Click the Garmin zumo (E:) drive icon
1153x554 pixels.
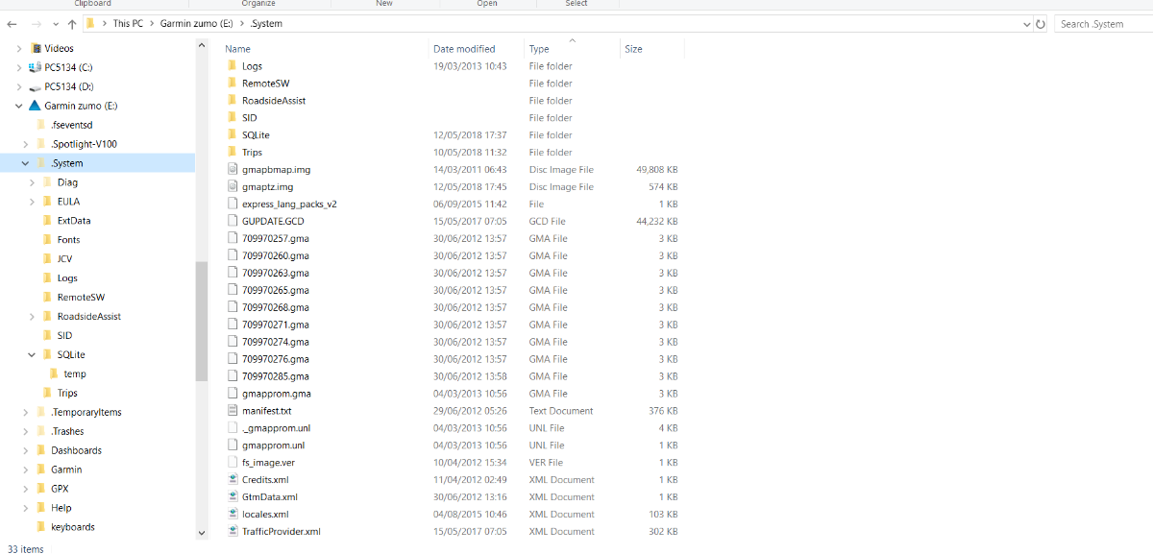click(36, 106)
